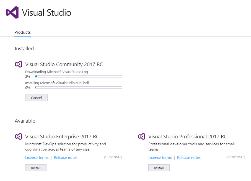Viewport: 251px width, 181px height.
Task: Open Release notes for Professional edition
Action: point(189,157)
